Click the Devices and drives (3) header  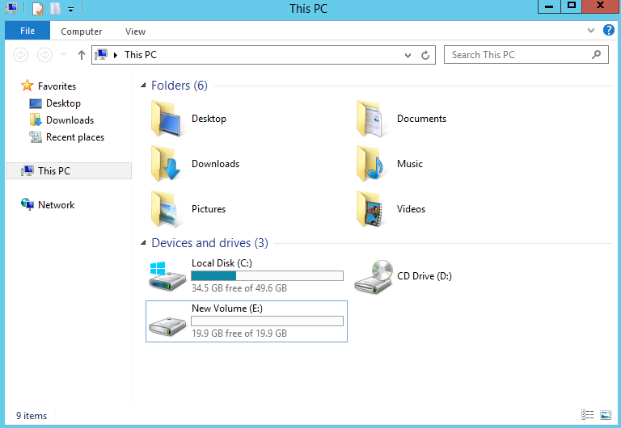pyautogui.click(x=210, y=243)
